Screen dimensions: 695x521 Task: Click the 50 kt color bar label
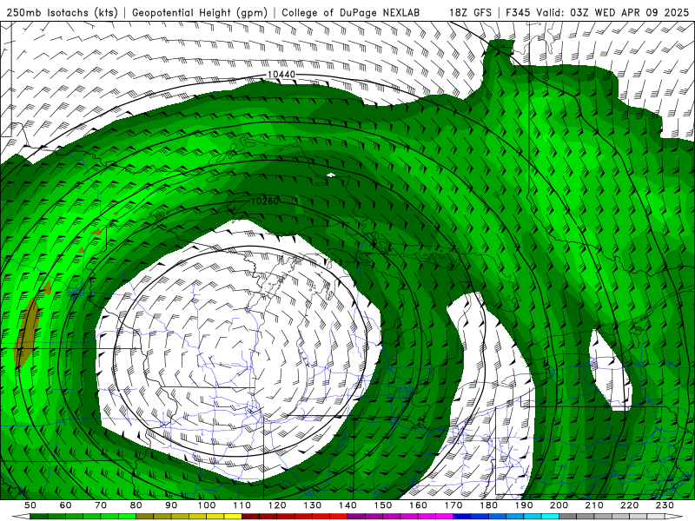[x=30, y=505]
